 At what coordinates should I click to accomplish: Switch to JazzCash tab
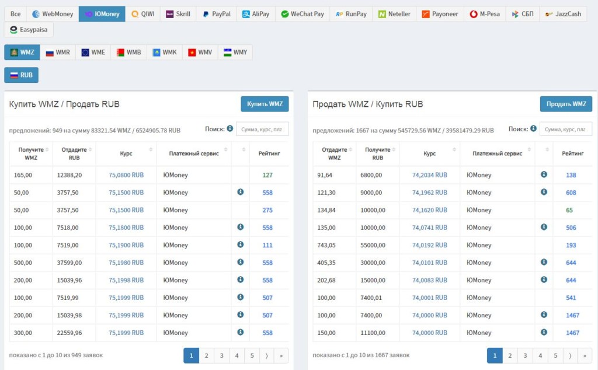[x=564, y=14]
